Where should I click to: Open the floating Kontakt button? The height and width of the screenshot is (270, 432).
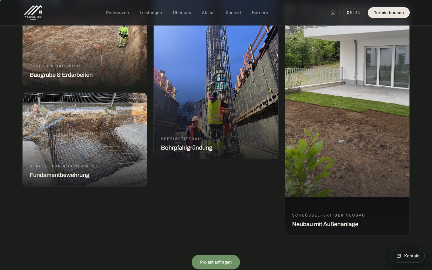click(408, 256)
